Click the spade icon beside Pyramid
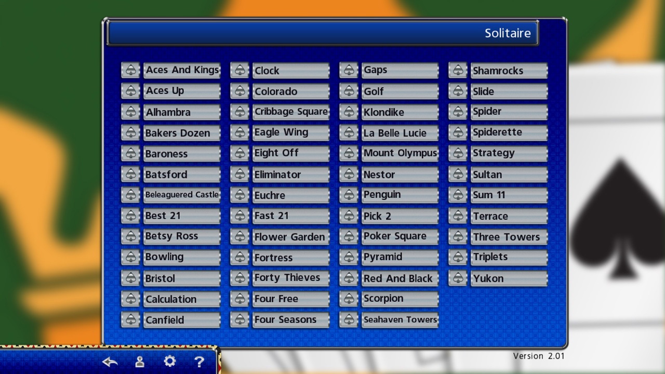The height and width of the screenshot is (374, 665). [x=349, y=257]
